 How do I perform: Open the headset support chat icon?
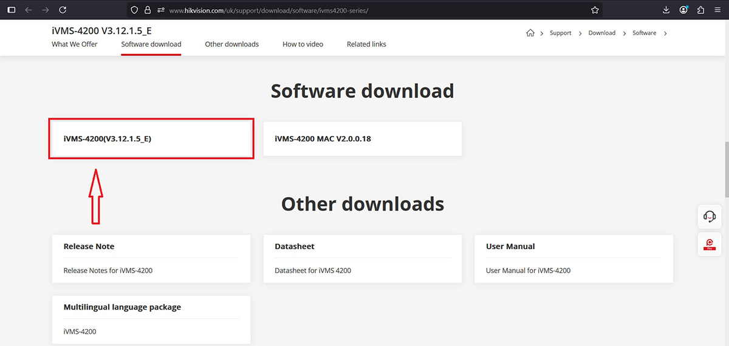click(709, 216)
